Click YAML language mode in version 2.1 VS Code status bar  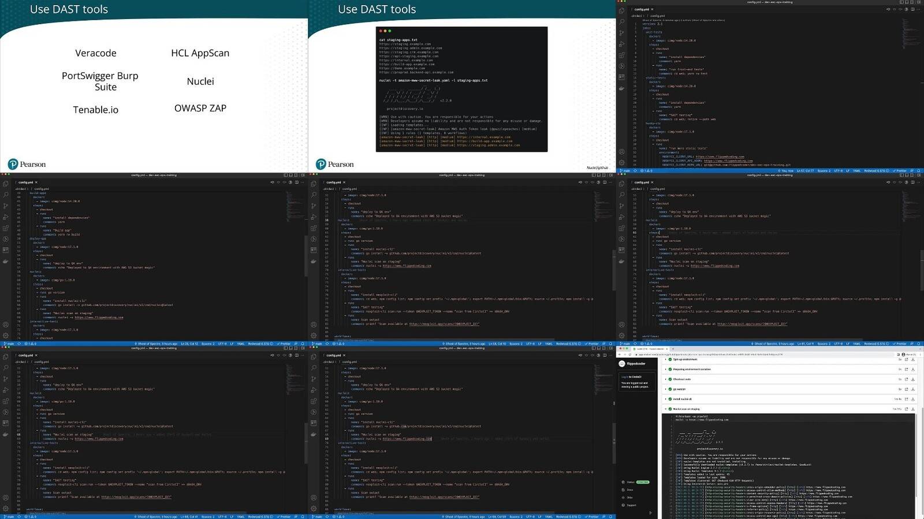[x=856, y=170]
